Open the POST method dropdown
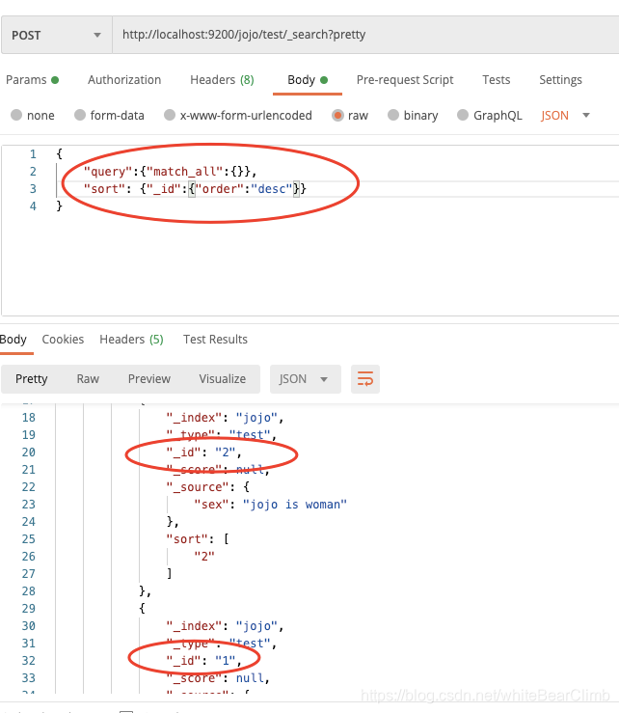 56,35
